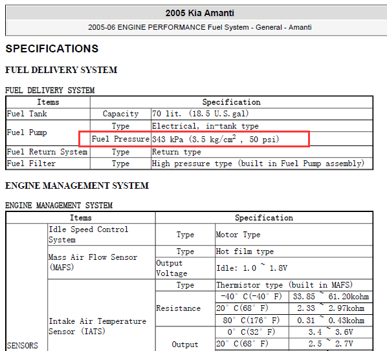Click '-40° C(-40° F)' temperature cell
Screen dimensions: 387x351
click(251, 296)
